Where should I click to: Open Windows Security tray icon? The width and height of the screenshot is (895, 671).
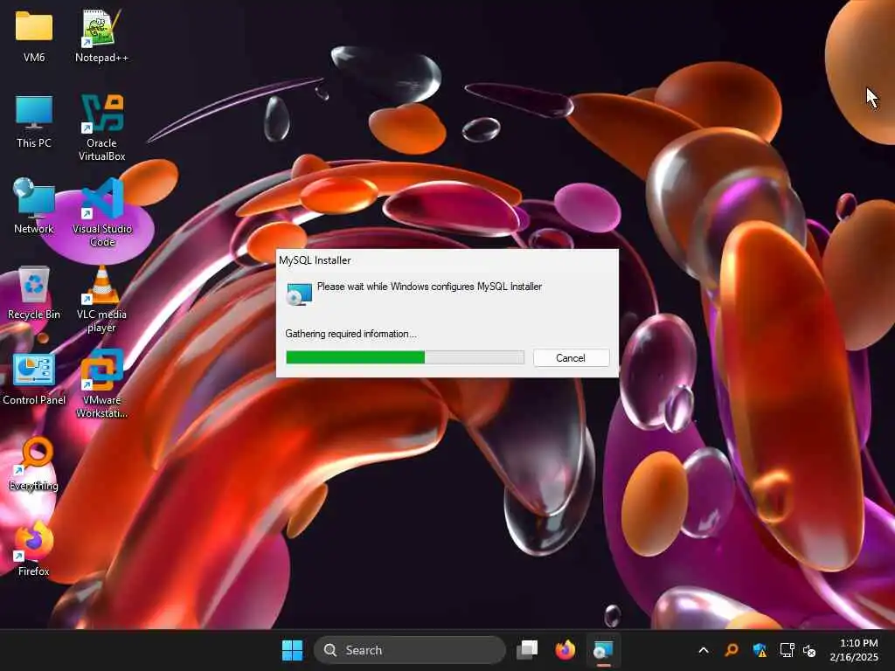pos(760,650)
